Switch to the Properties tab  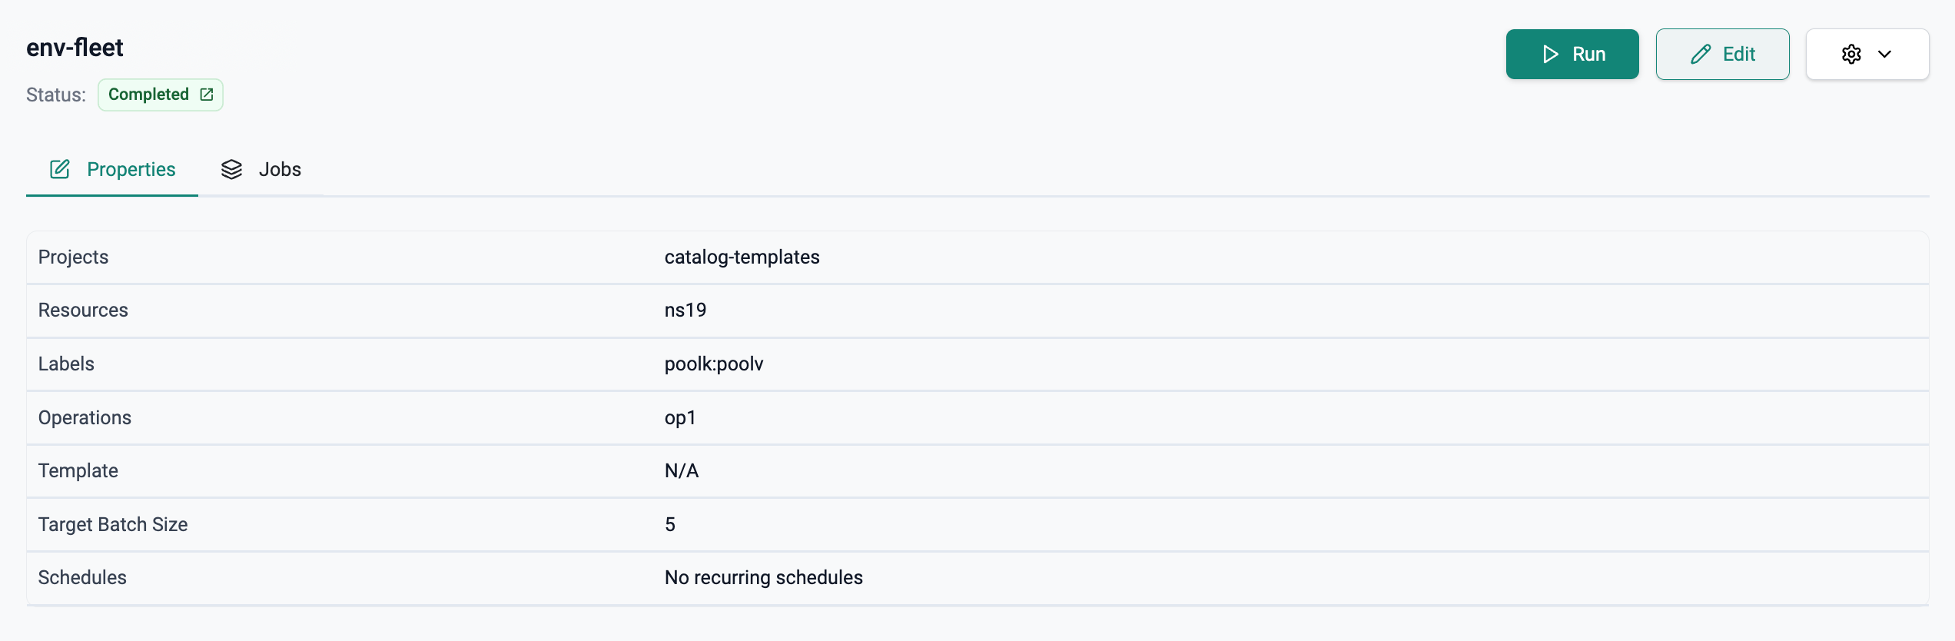click(131, 169)
